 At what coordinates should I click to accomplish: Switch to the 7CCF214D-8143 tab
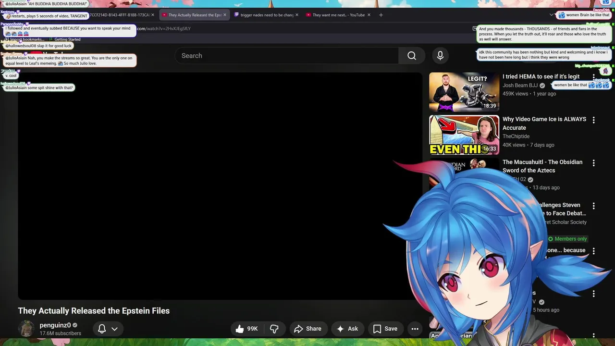(x=120, y=15)
